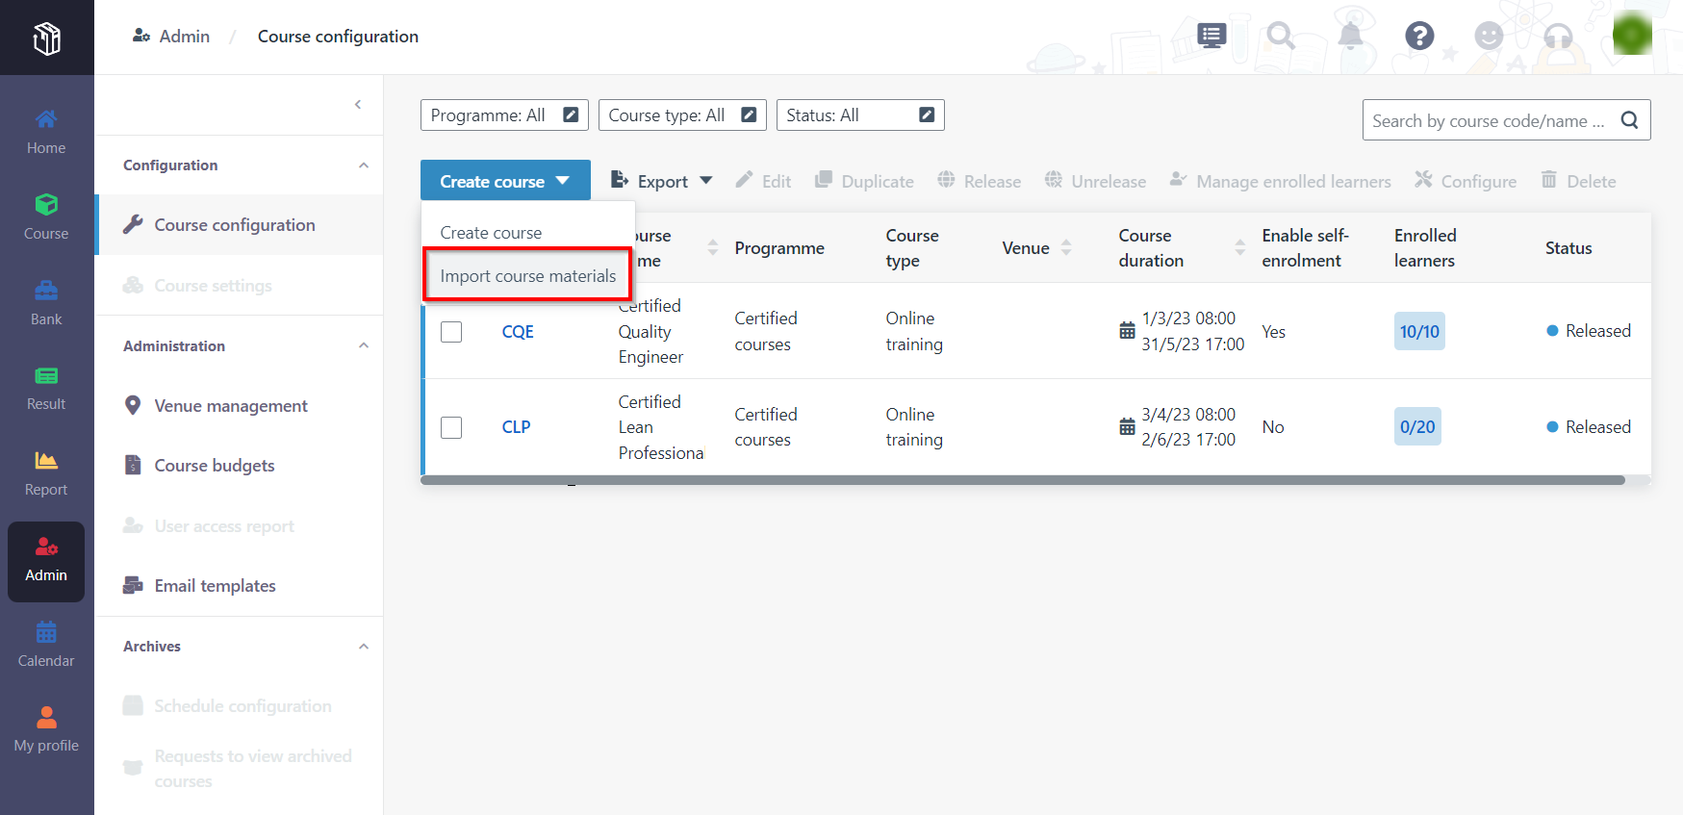Open the 0/20 enrolled learners badge

click(1417, 427)
